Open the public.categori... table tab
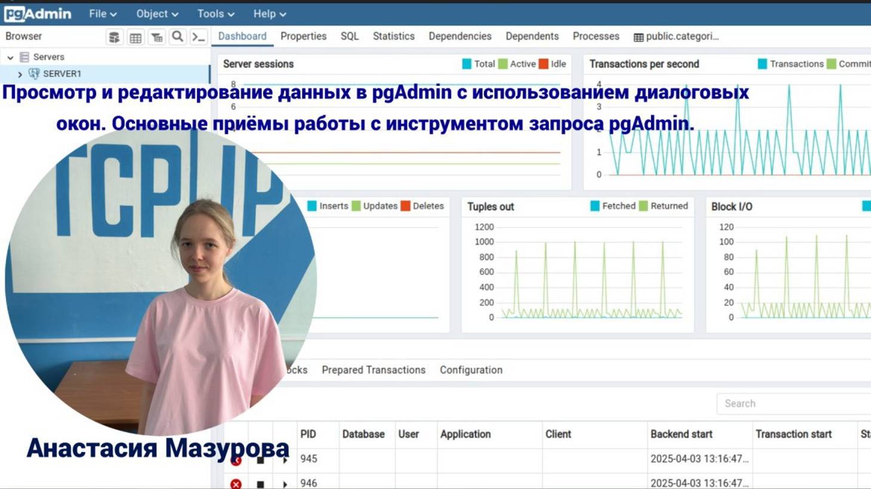The height and width of the screenshot is (489, 871). pos(676,36)
